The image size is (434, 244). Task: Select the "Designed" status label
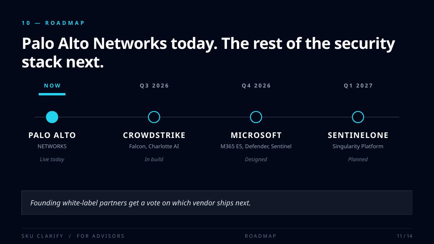click(256, 159)
